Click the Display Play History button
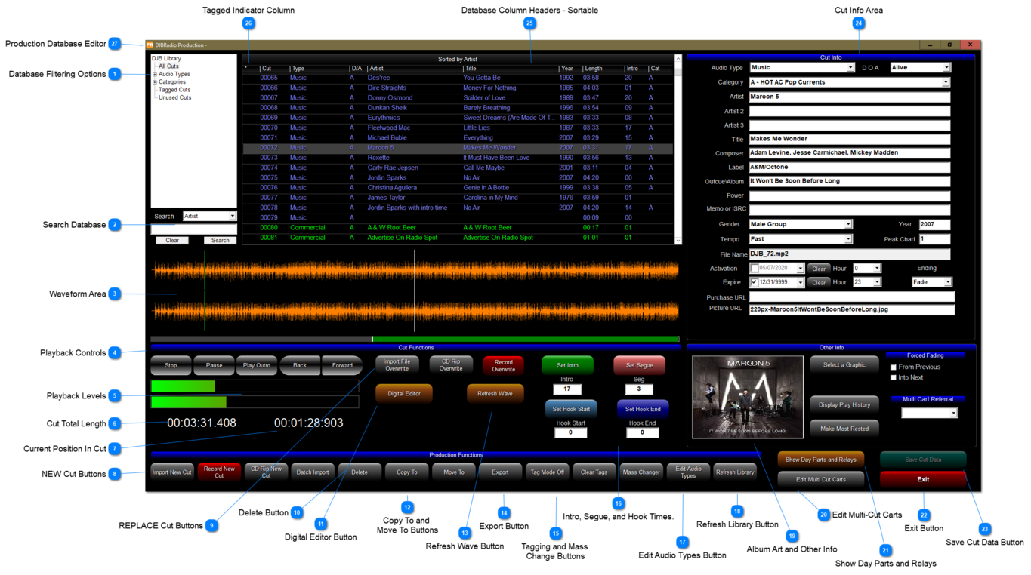1031x575 pixels. tap(844, 404)
